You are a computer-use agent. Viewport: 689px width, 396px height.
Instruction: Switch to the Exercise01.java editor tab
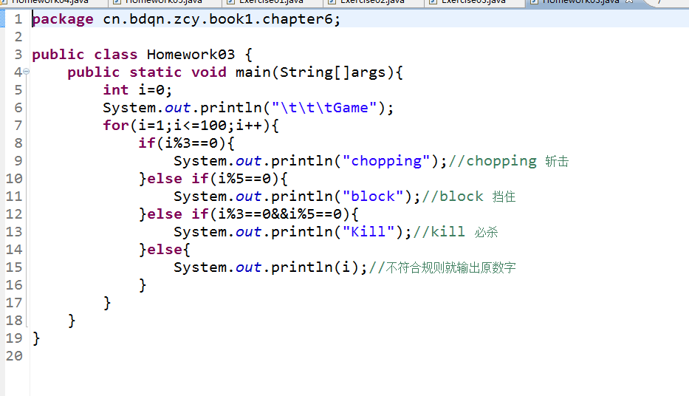pyautogui.click(x=271, y=2)
